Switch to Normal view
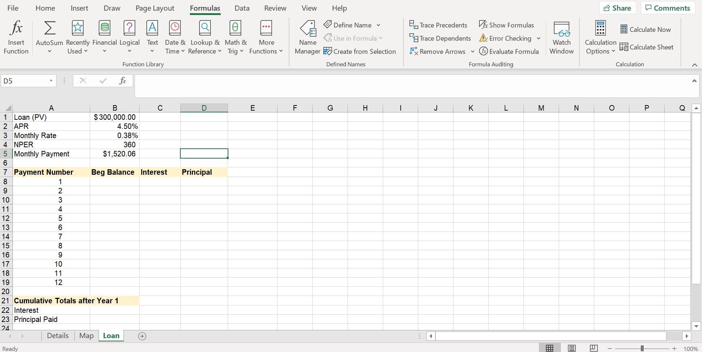702x352 pixels. [x=550, y=348]
